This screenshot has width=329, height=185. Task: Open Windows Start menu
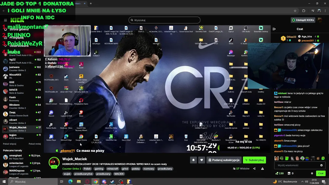pos(4,182)
